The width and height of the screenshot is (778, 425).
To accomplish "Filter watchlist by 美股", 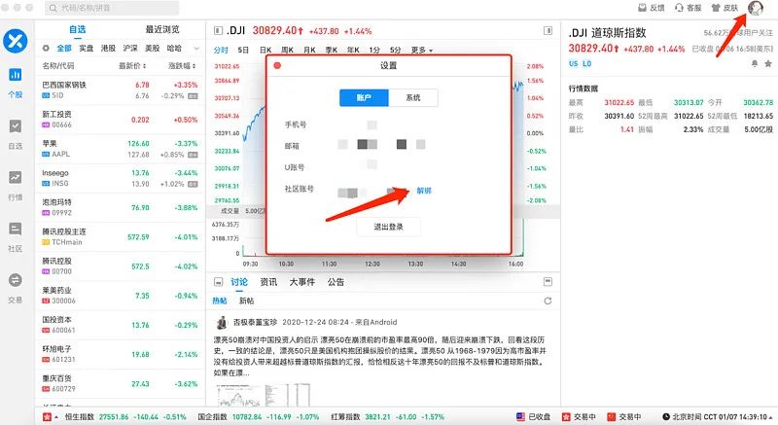I will click(x=153, y=48).
